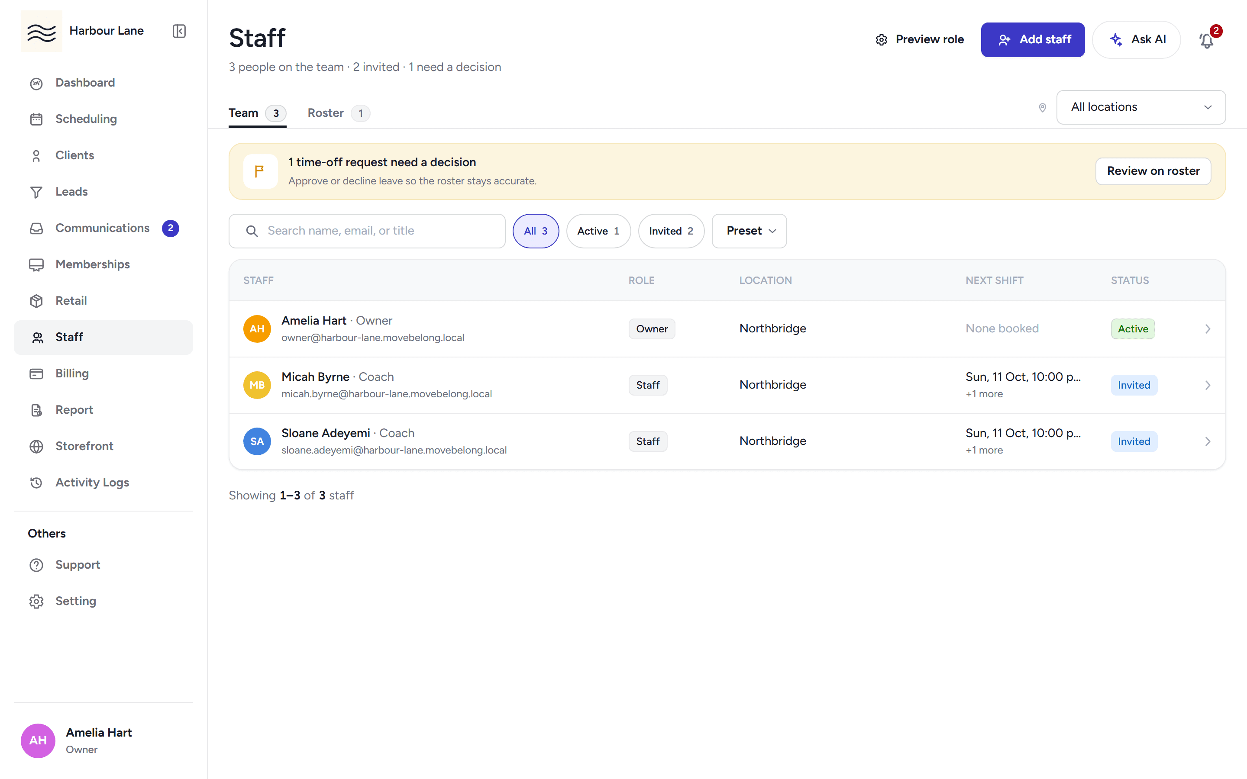Open Storefront in the sidebar
This screenshot has height=779, width=1247.
[103, 446]
